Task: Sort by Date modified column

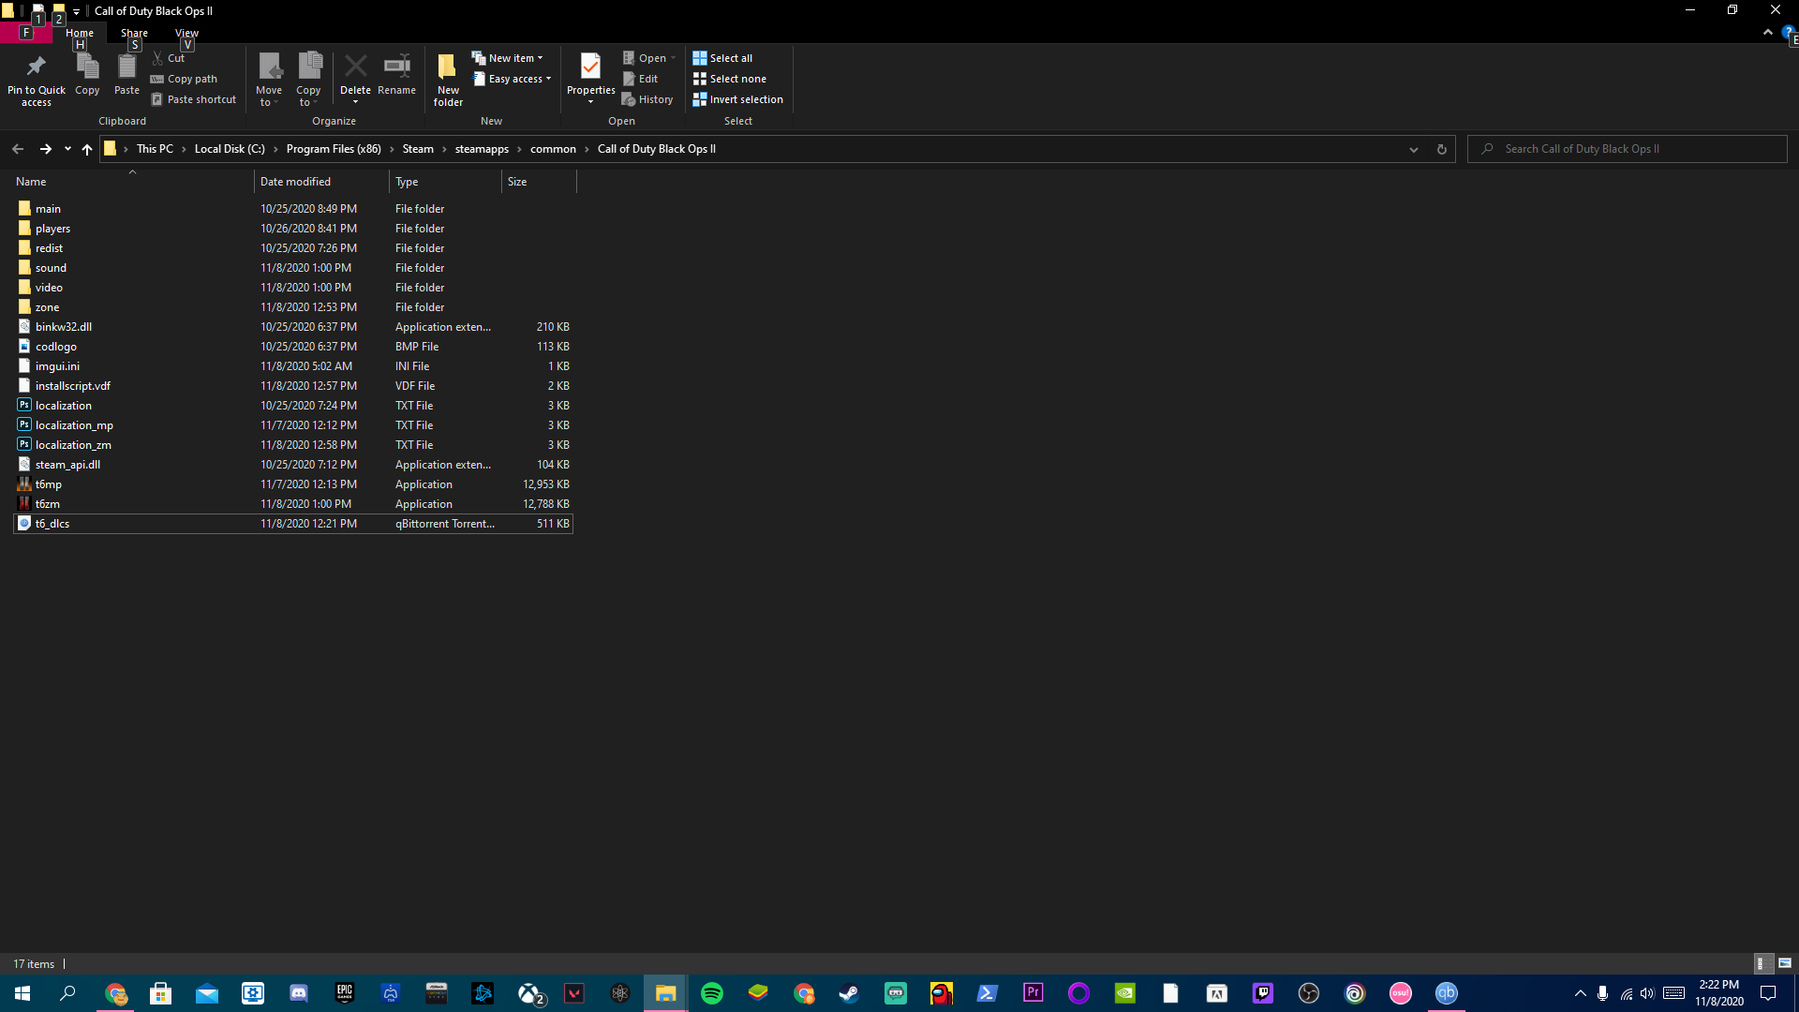Action: [x=321, y=182]
